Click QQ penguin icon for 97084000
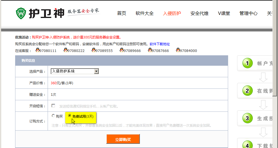 [178, 50]
